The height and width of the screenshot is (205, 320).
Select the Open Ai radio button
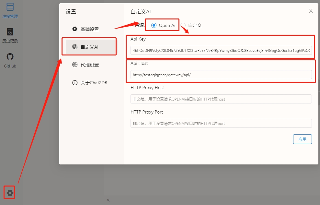coord(154,25)
